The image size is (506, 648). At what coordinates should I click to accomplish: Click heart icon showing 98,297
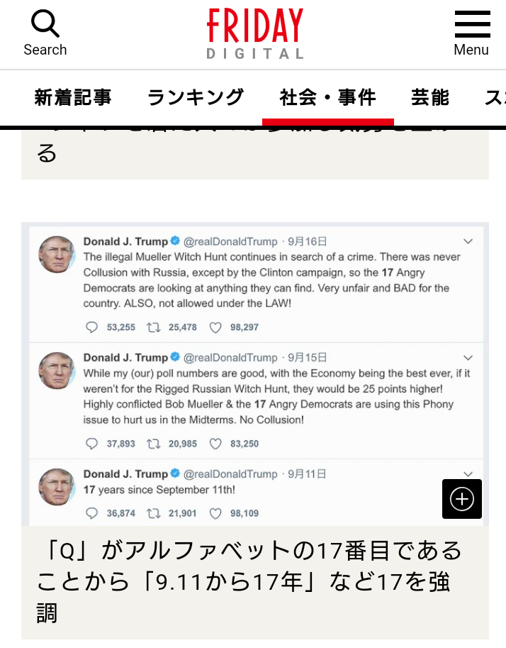point(215,327)
